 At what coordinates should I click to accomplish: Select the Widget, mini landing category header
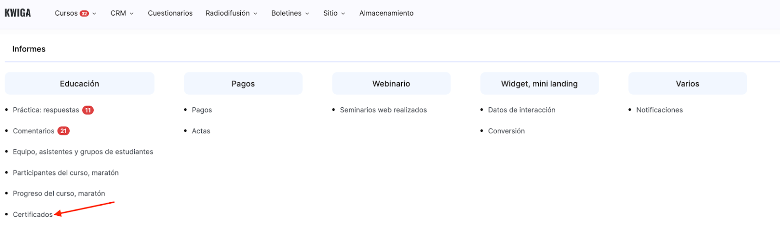pyautogui.click(x=539, y=84)
